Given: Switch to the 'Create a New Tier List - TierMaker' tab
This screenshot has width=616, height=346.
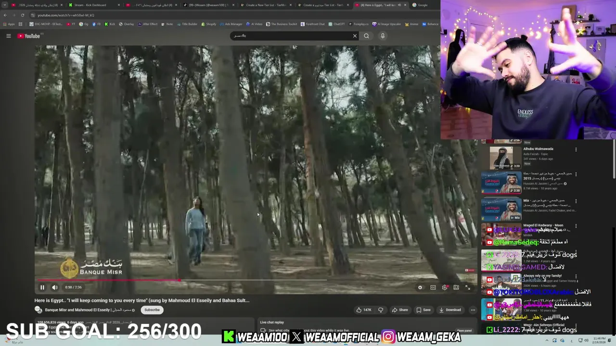Looking at the screenshot, I should click(x=266, y=5).
